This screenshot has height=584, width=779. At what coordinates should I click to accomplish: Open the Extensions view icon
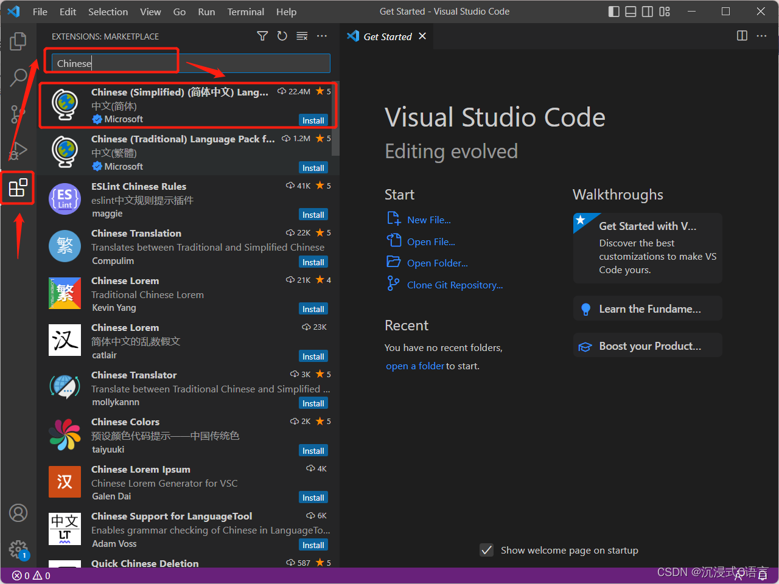(x=18, y=187)
